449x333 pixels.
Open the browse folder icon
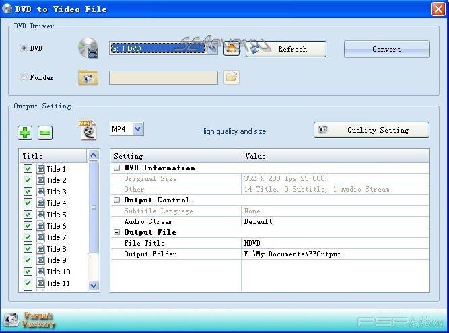(x=232, y=77)
